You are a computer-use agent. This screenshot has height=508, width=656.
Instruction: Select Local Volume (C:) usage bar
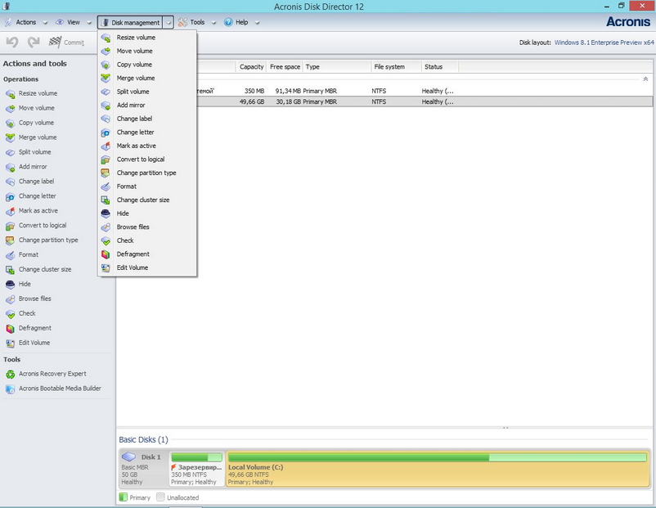[x=437, y=457]
